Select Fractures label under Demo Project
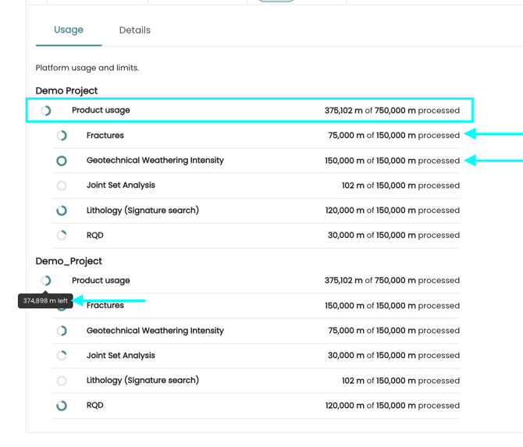Screen dimensions: 523x447 pos(105,135)
